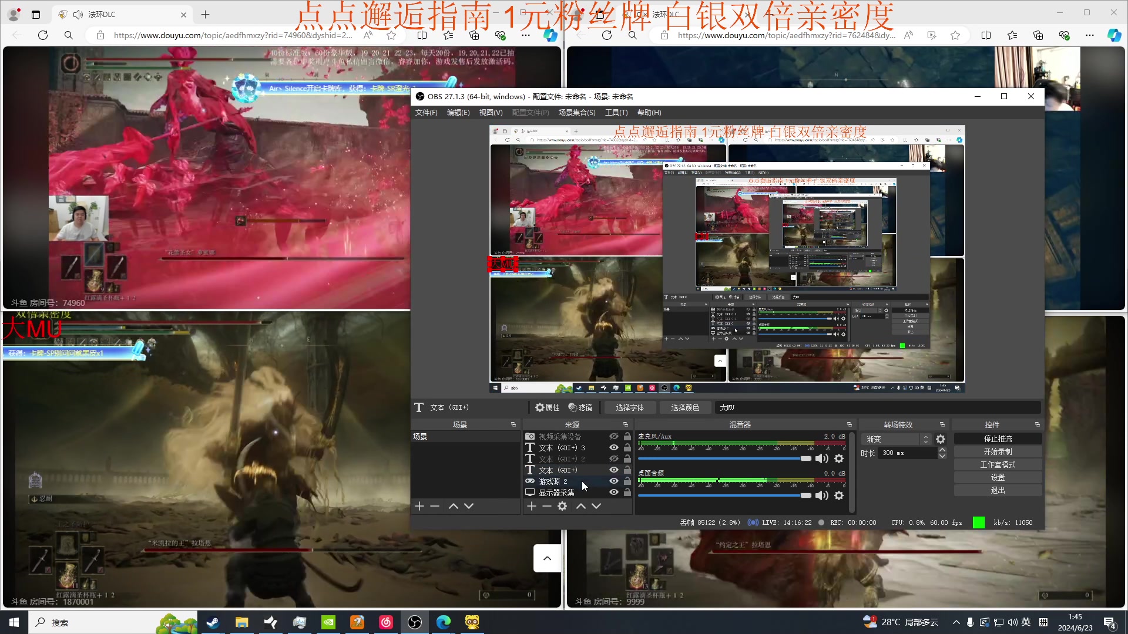The width and height of the screenshot is (1128, 634).
Task: Click the 大MU text input field
Action: click(878, 407)
